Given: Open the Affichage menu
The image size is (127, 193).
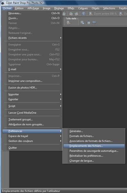Looking at the screenshot, I should [33, 8].
